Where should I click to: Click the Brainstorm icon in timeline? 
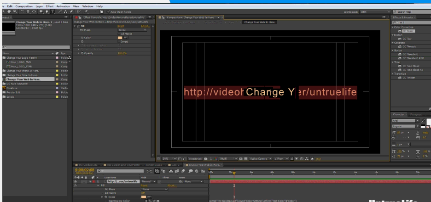point(191,171)
